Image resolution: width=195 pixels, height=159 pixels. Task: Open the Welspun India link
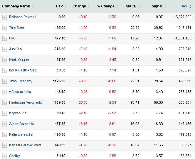click(20, 92)
